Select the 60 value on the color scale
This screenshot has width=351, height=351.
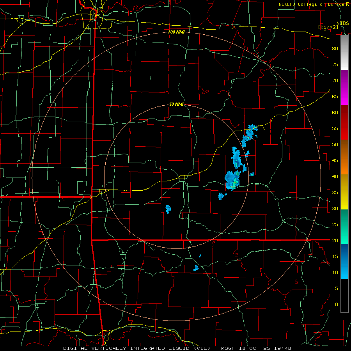click(x=335, y=113)
